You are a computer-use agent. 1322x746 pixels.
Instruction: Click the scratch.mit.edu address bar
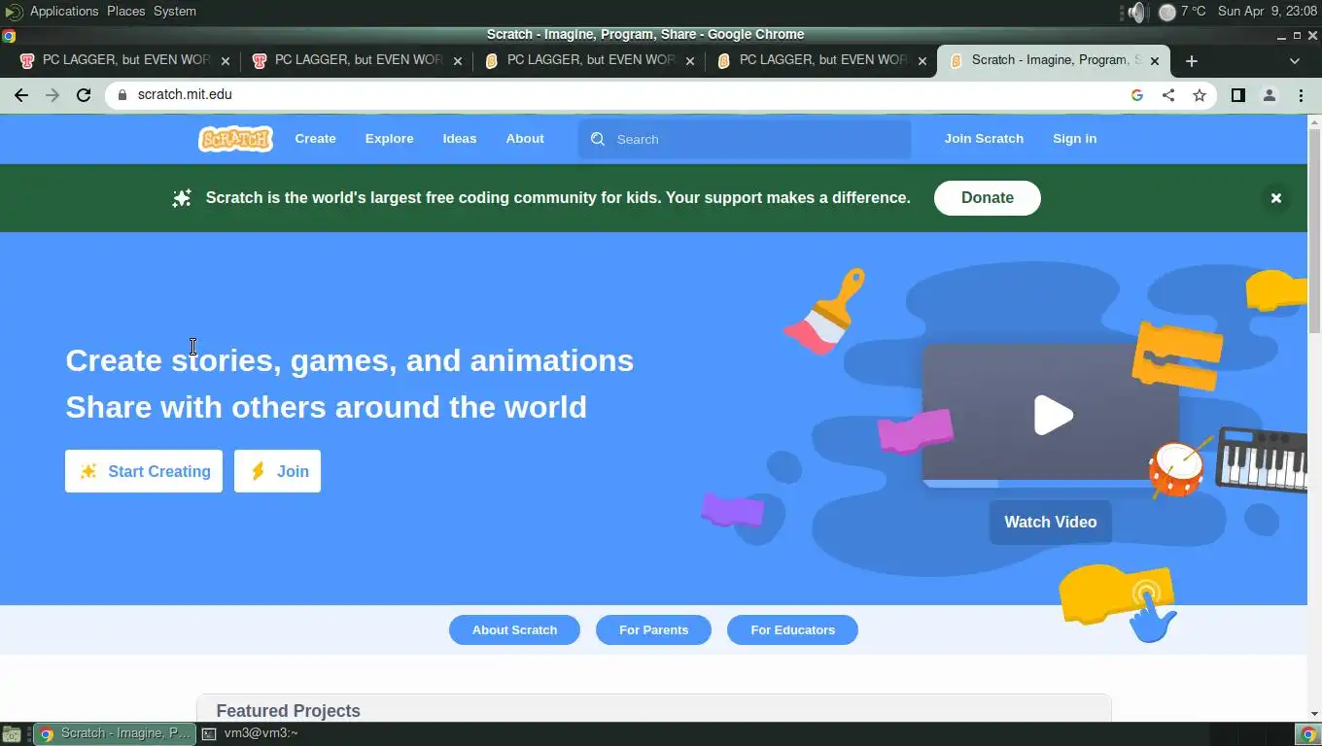click(622, 95)
